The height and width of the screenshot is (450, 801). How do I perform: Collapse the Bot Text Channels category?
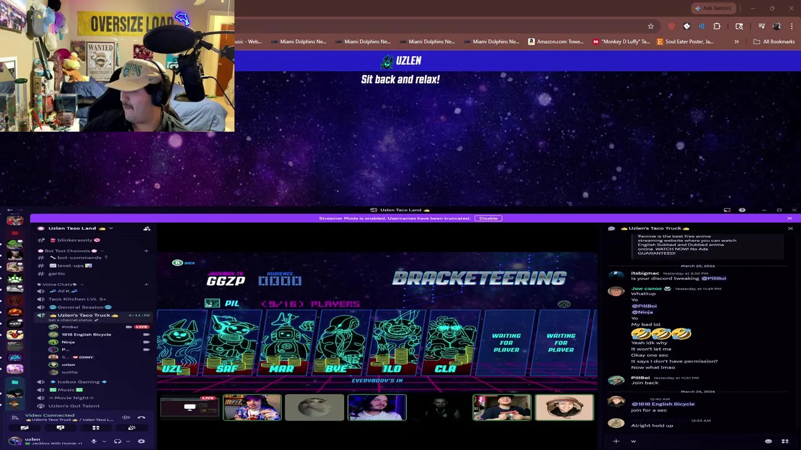point(72,251)
